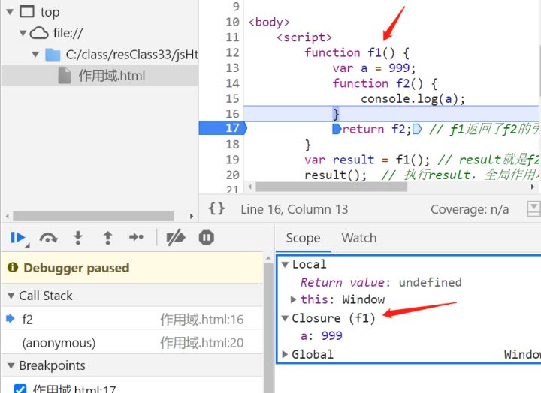The image size is (541, 393).
Task: Open the 作用域.html:20 source link
Action: click(201, 342)
